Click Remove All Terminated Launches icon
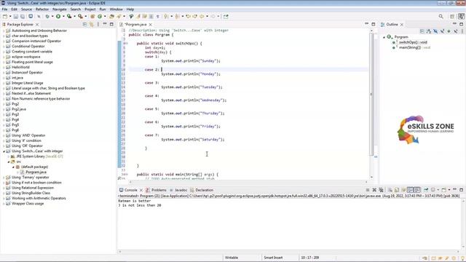Image resolution: width=466 pixels, height=262 pixels. [x=381, y=190]
